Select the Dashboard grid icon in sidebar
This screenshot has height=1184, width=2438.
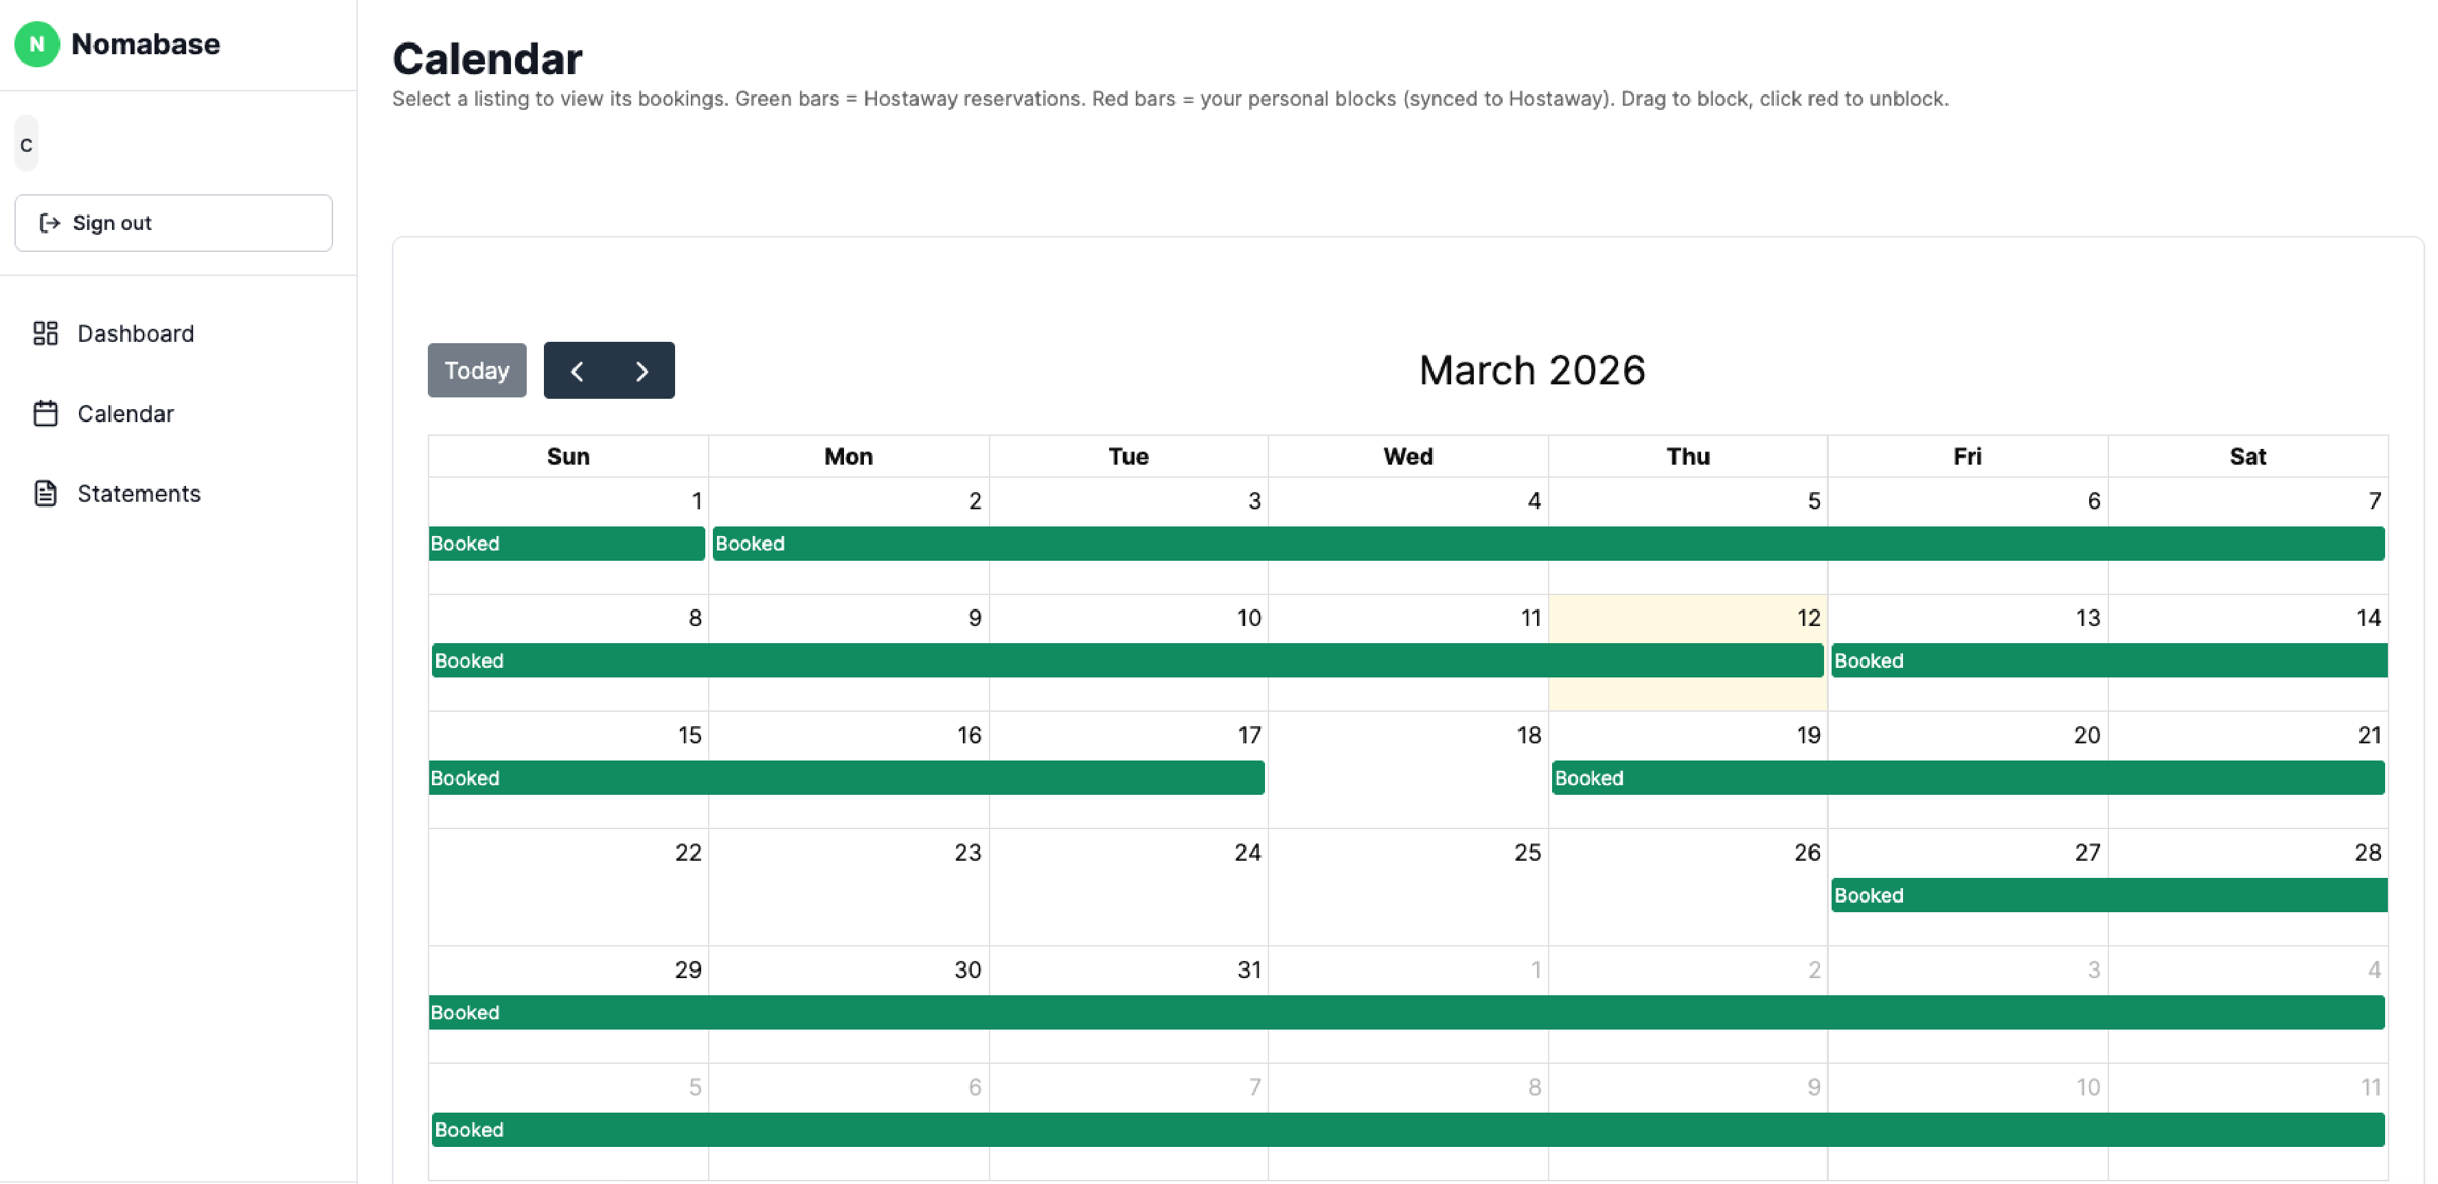pyautogui.click(x=45, y=333)
